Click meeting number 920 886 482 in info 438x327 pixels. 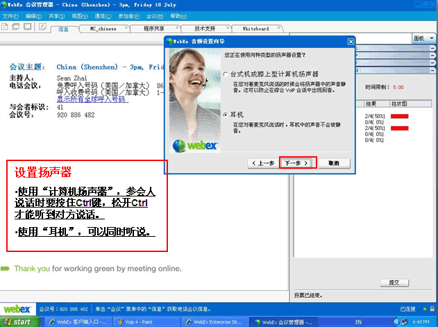pyautogui.click(x=76, y=115)
